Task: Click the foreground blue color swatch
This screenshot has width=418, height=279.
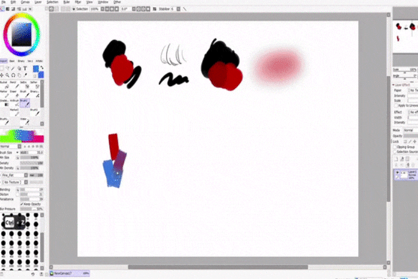Action: pos(36,69)
